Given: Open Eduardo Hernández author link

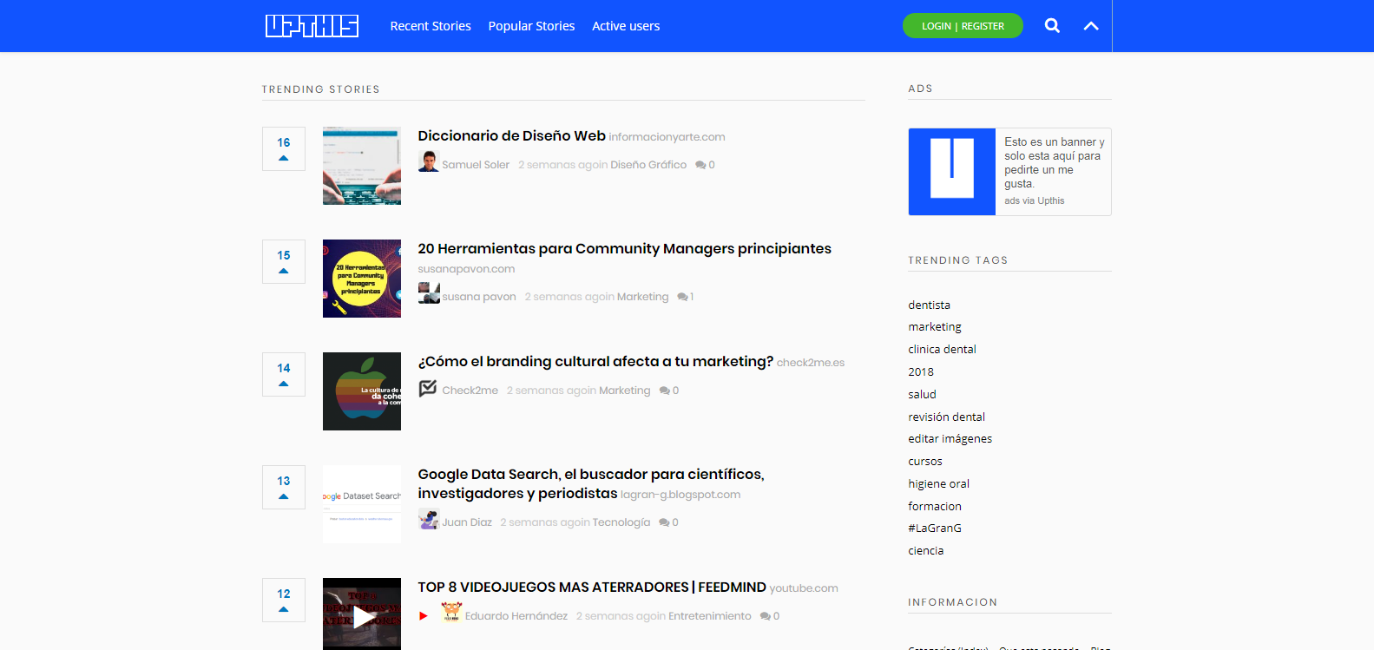Looking at the screenshot, I should (516, 616).
